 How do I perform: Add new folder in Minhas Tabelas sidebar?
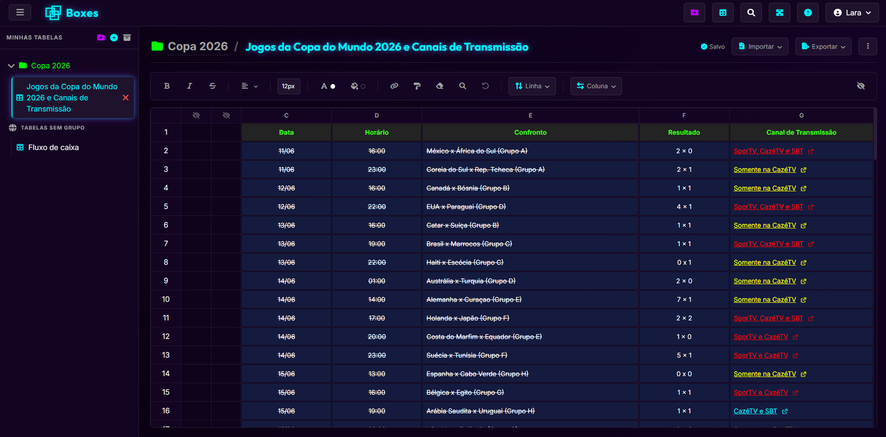[101, 38]
